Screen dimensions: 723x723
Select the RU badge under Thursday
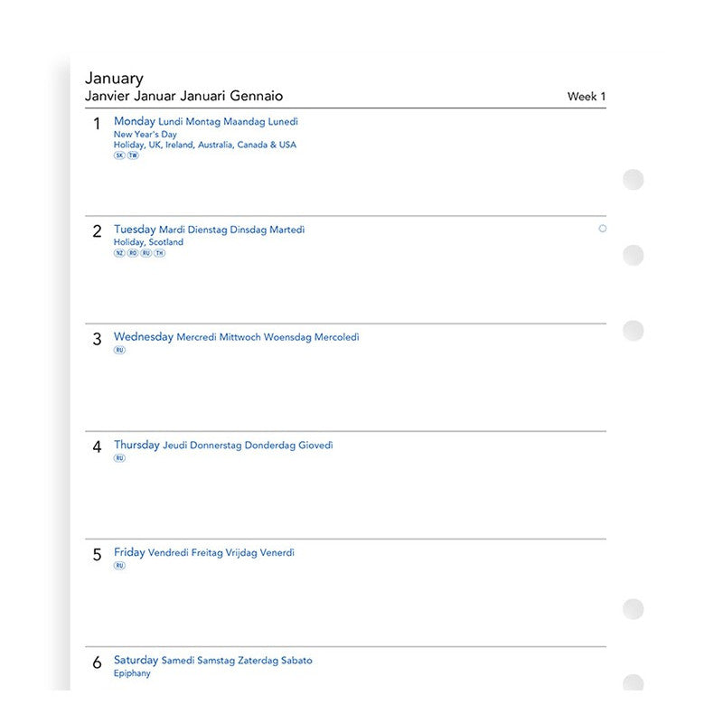pyautogui.click(x=119, y=458)
